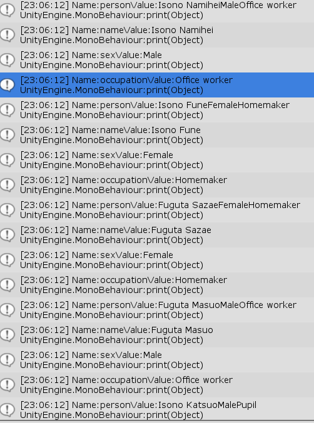Image resolution: width=314 pixels, height=423 pixels.
Task: Select sexValue:Female entry following nameValue:Fuguta Sazae
Action: click(157, 260)
